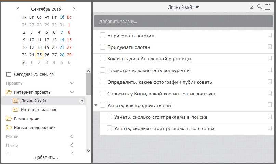The height and width of the screenshot is (164, 276).
Task: Click the 'Добавить...' button
Action: (46, 157)
